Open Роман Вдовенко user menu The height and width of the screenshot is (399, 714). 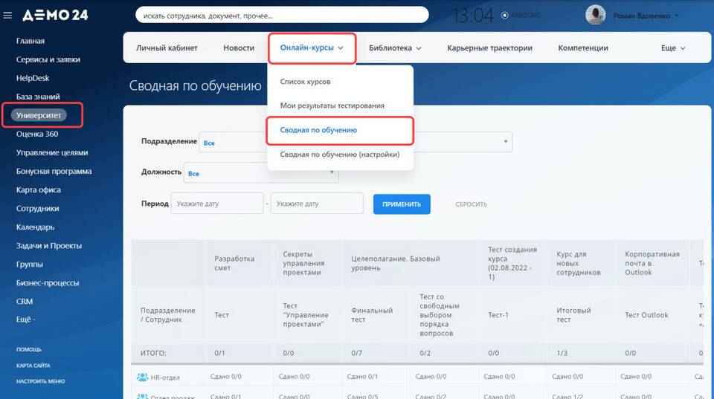click(643, 16)
